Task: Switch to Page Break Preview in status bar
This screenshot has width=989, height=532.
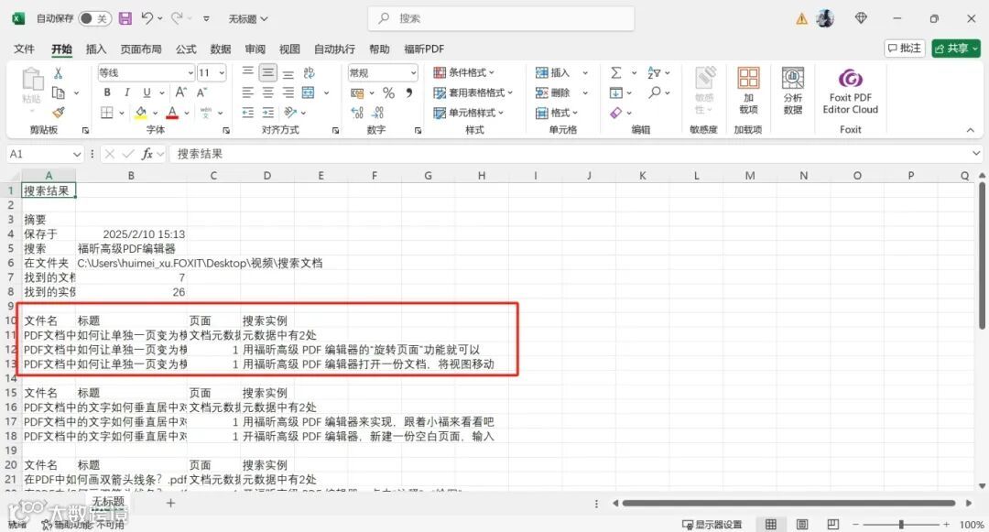Action: click(x=833, y=525)
